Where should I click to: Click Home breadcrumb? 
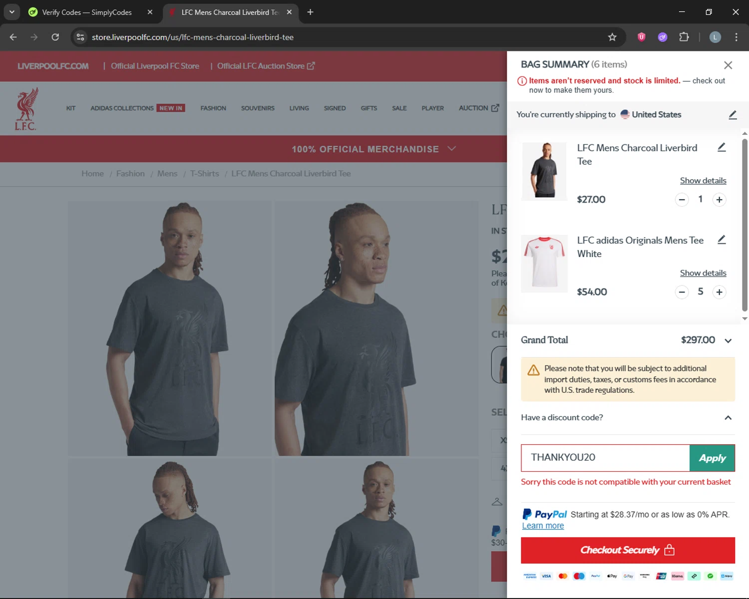(93, 174)
